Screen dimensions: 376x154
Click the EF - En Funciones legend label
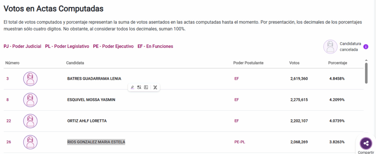(x=155, y=46)
